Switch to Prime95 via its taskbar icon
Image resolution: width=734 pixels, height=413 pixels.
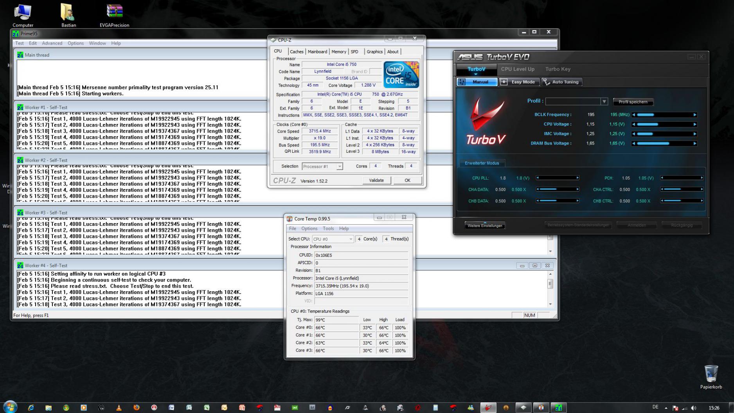(558, 408)
